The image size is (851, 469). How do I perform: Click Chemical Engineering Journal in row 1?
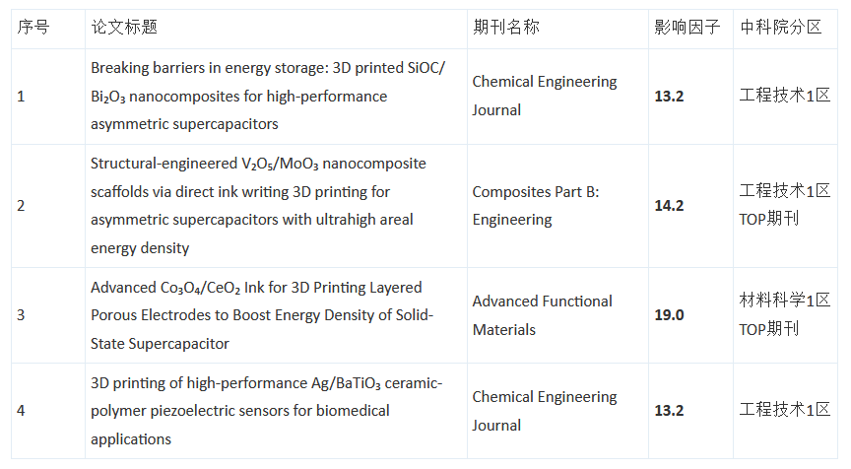point(545,96)
